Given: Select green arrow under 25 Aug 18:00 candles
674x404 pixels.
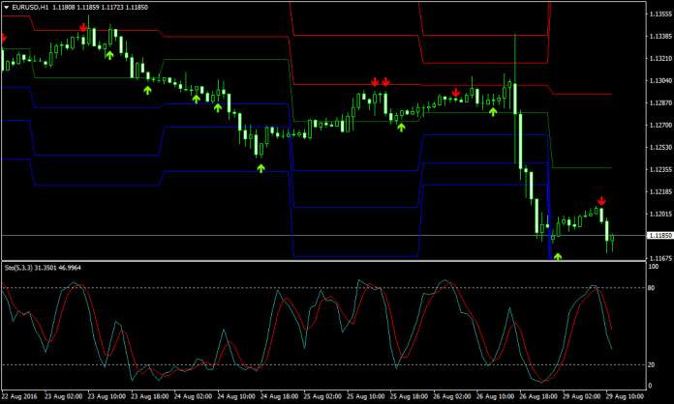Looking at the screenshot, I should click(x=401, y=127).
